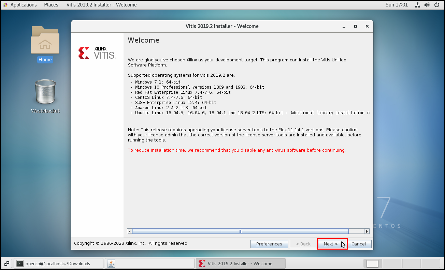Switch to third workspace in pager
Viewport: 445px width, 270px height.
[x=411, y=264]
